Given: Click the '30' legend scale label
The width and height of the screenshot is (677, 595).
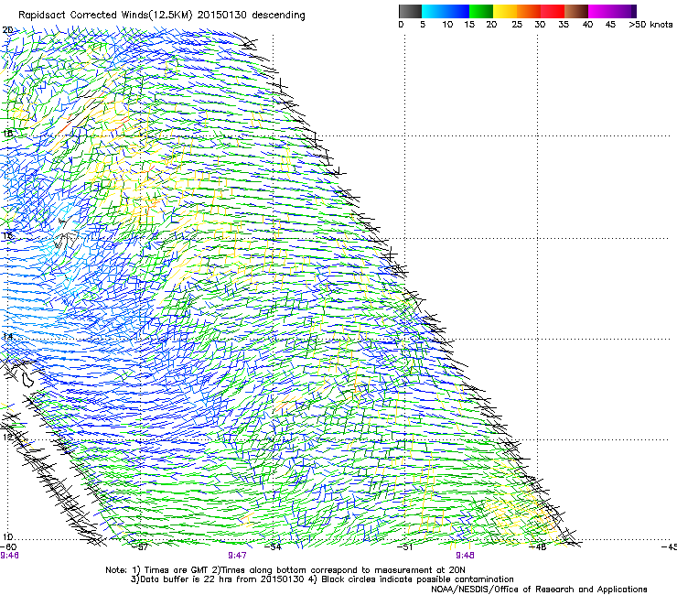Looking at the screenshot, I should tap(540, 25).
